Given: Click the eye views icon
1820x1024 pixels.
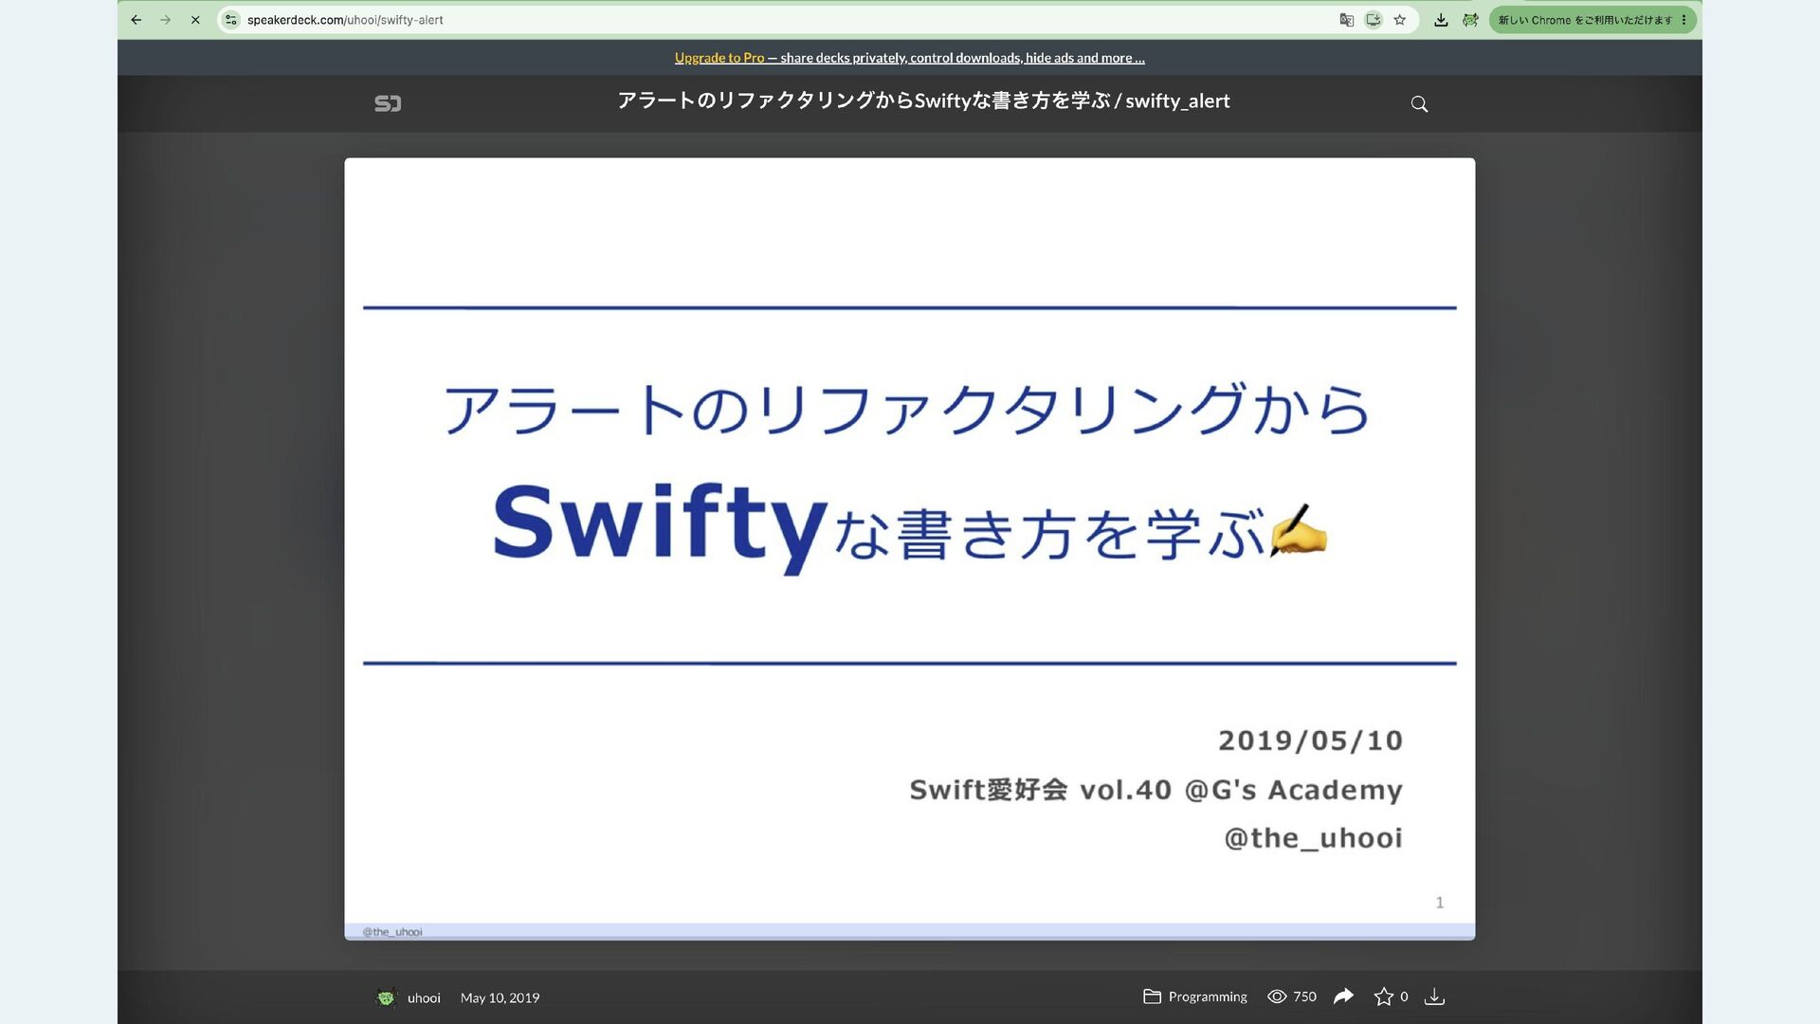Looking at the screenshot, I should 1277,997.
